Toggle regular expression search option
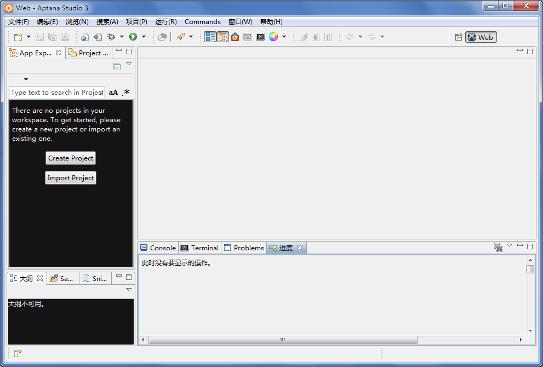543x367 pixels. pyautogui.click(x=126, y=93)
